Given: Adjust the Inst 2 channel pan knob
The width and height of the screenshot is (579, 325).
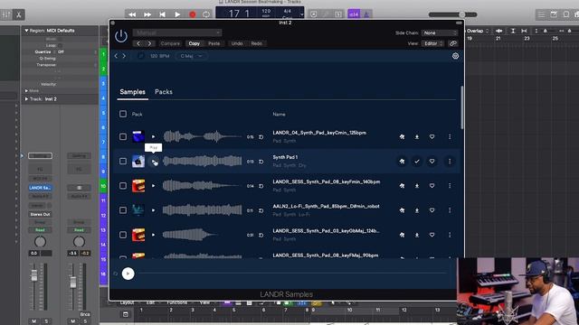Looking at the screenshot, I should (40, 242).
